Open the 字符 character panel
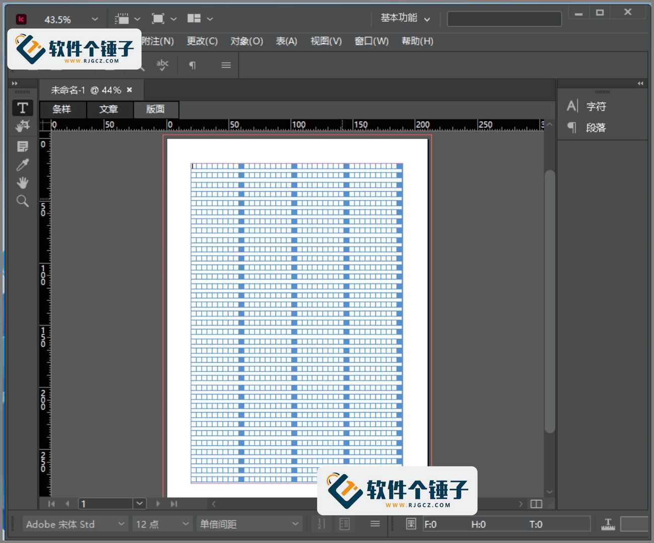The image size is (654, 543). (x=596, y=107)
